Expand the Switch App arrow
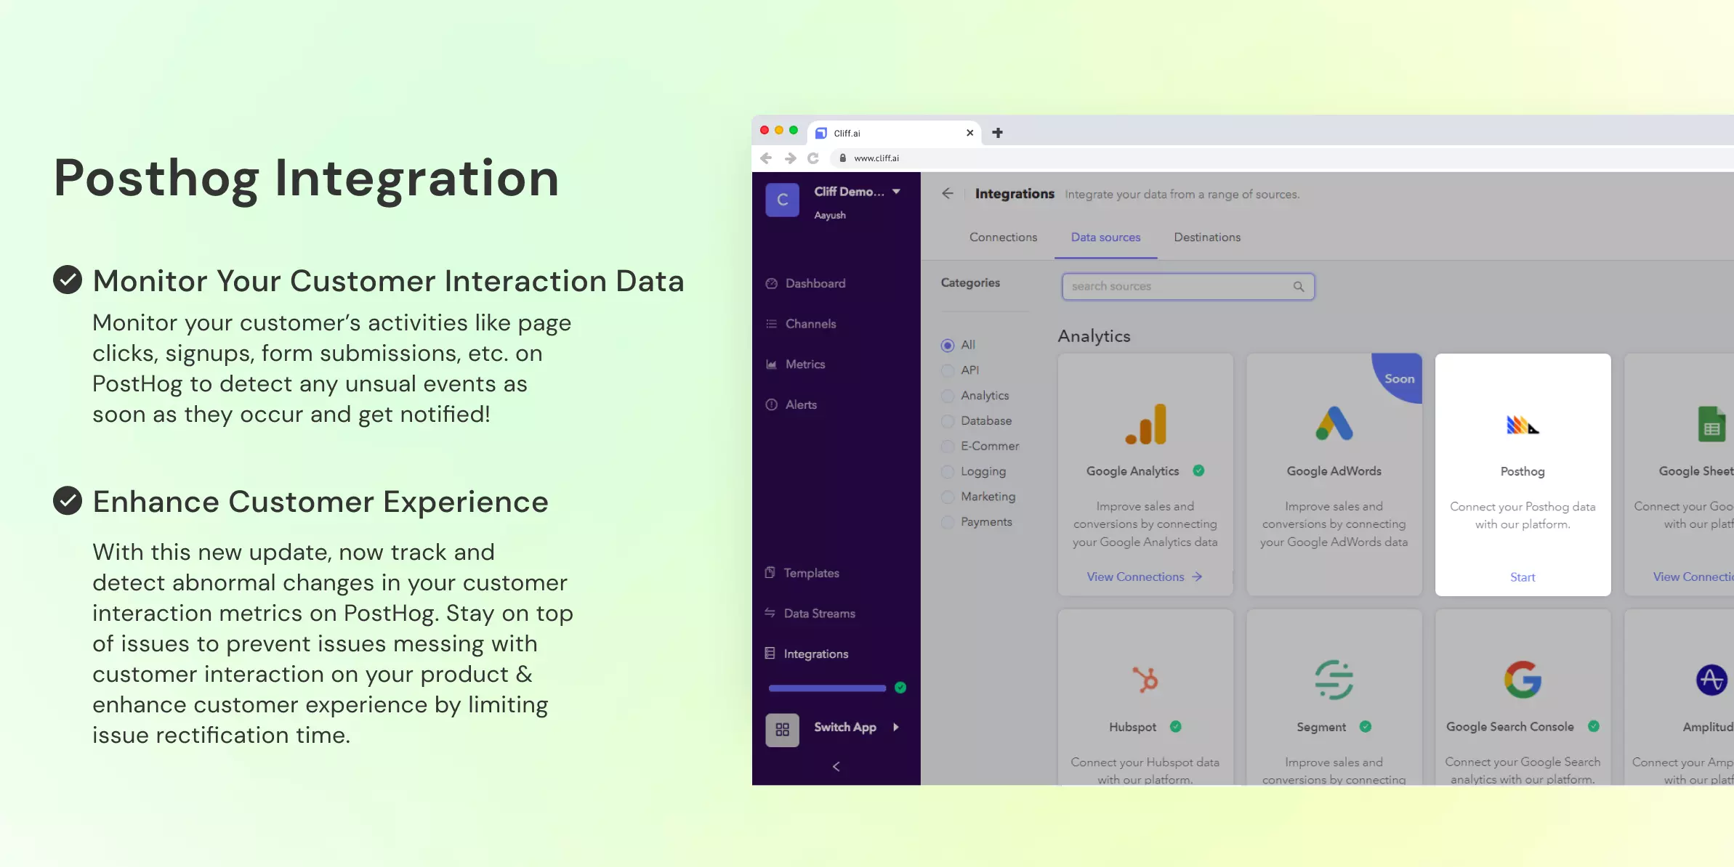The height and width of the screenshot is (867, 1734). 896,727
